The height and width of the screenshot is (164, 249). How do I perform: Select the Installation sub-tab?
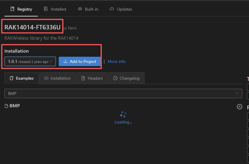pos(57,78)
